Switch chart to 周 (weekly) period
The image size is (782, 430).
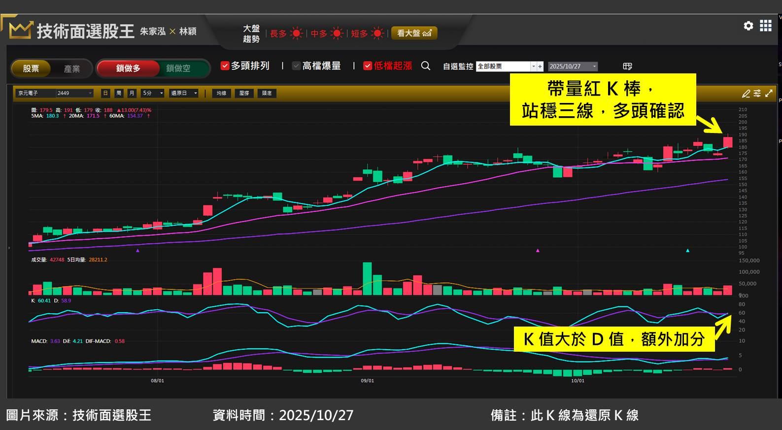point(119,93)
